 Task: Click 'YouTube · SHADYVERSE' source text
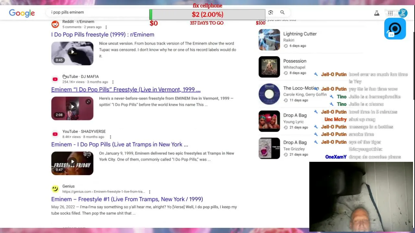pyautogui.click(x=84, y=131)
